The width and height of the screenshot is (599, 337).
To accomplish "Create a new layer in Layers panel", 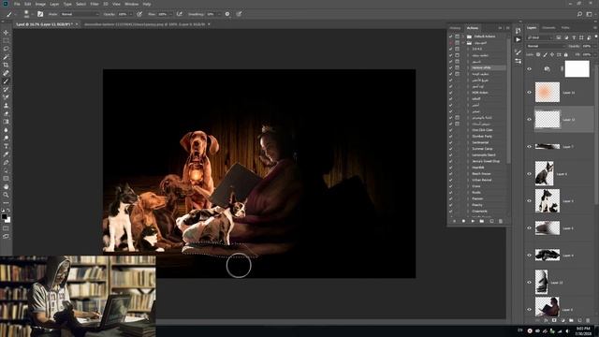I will coord(579,320).
